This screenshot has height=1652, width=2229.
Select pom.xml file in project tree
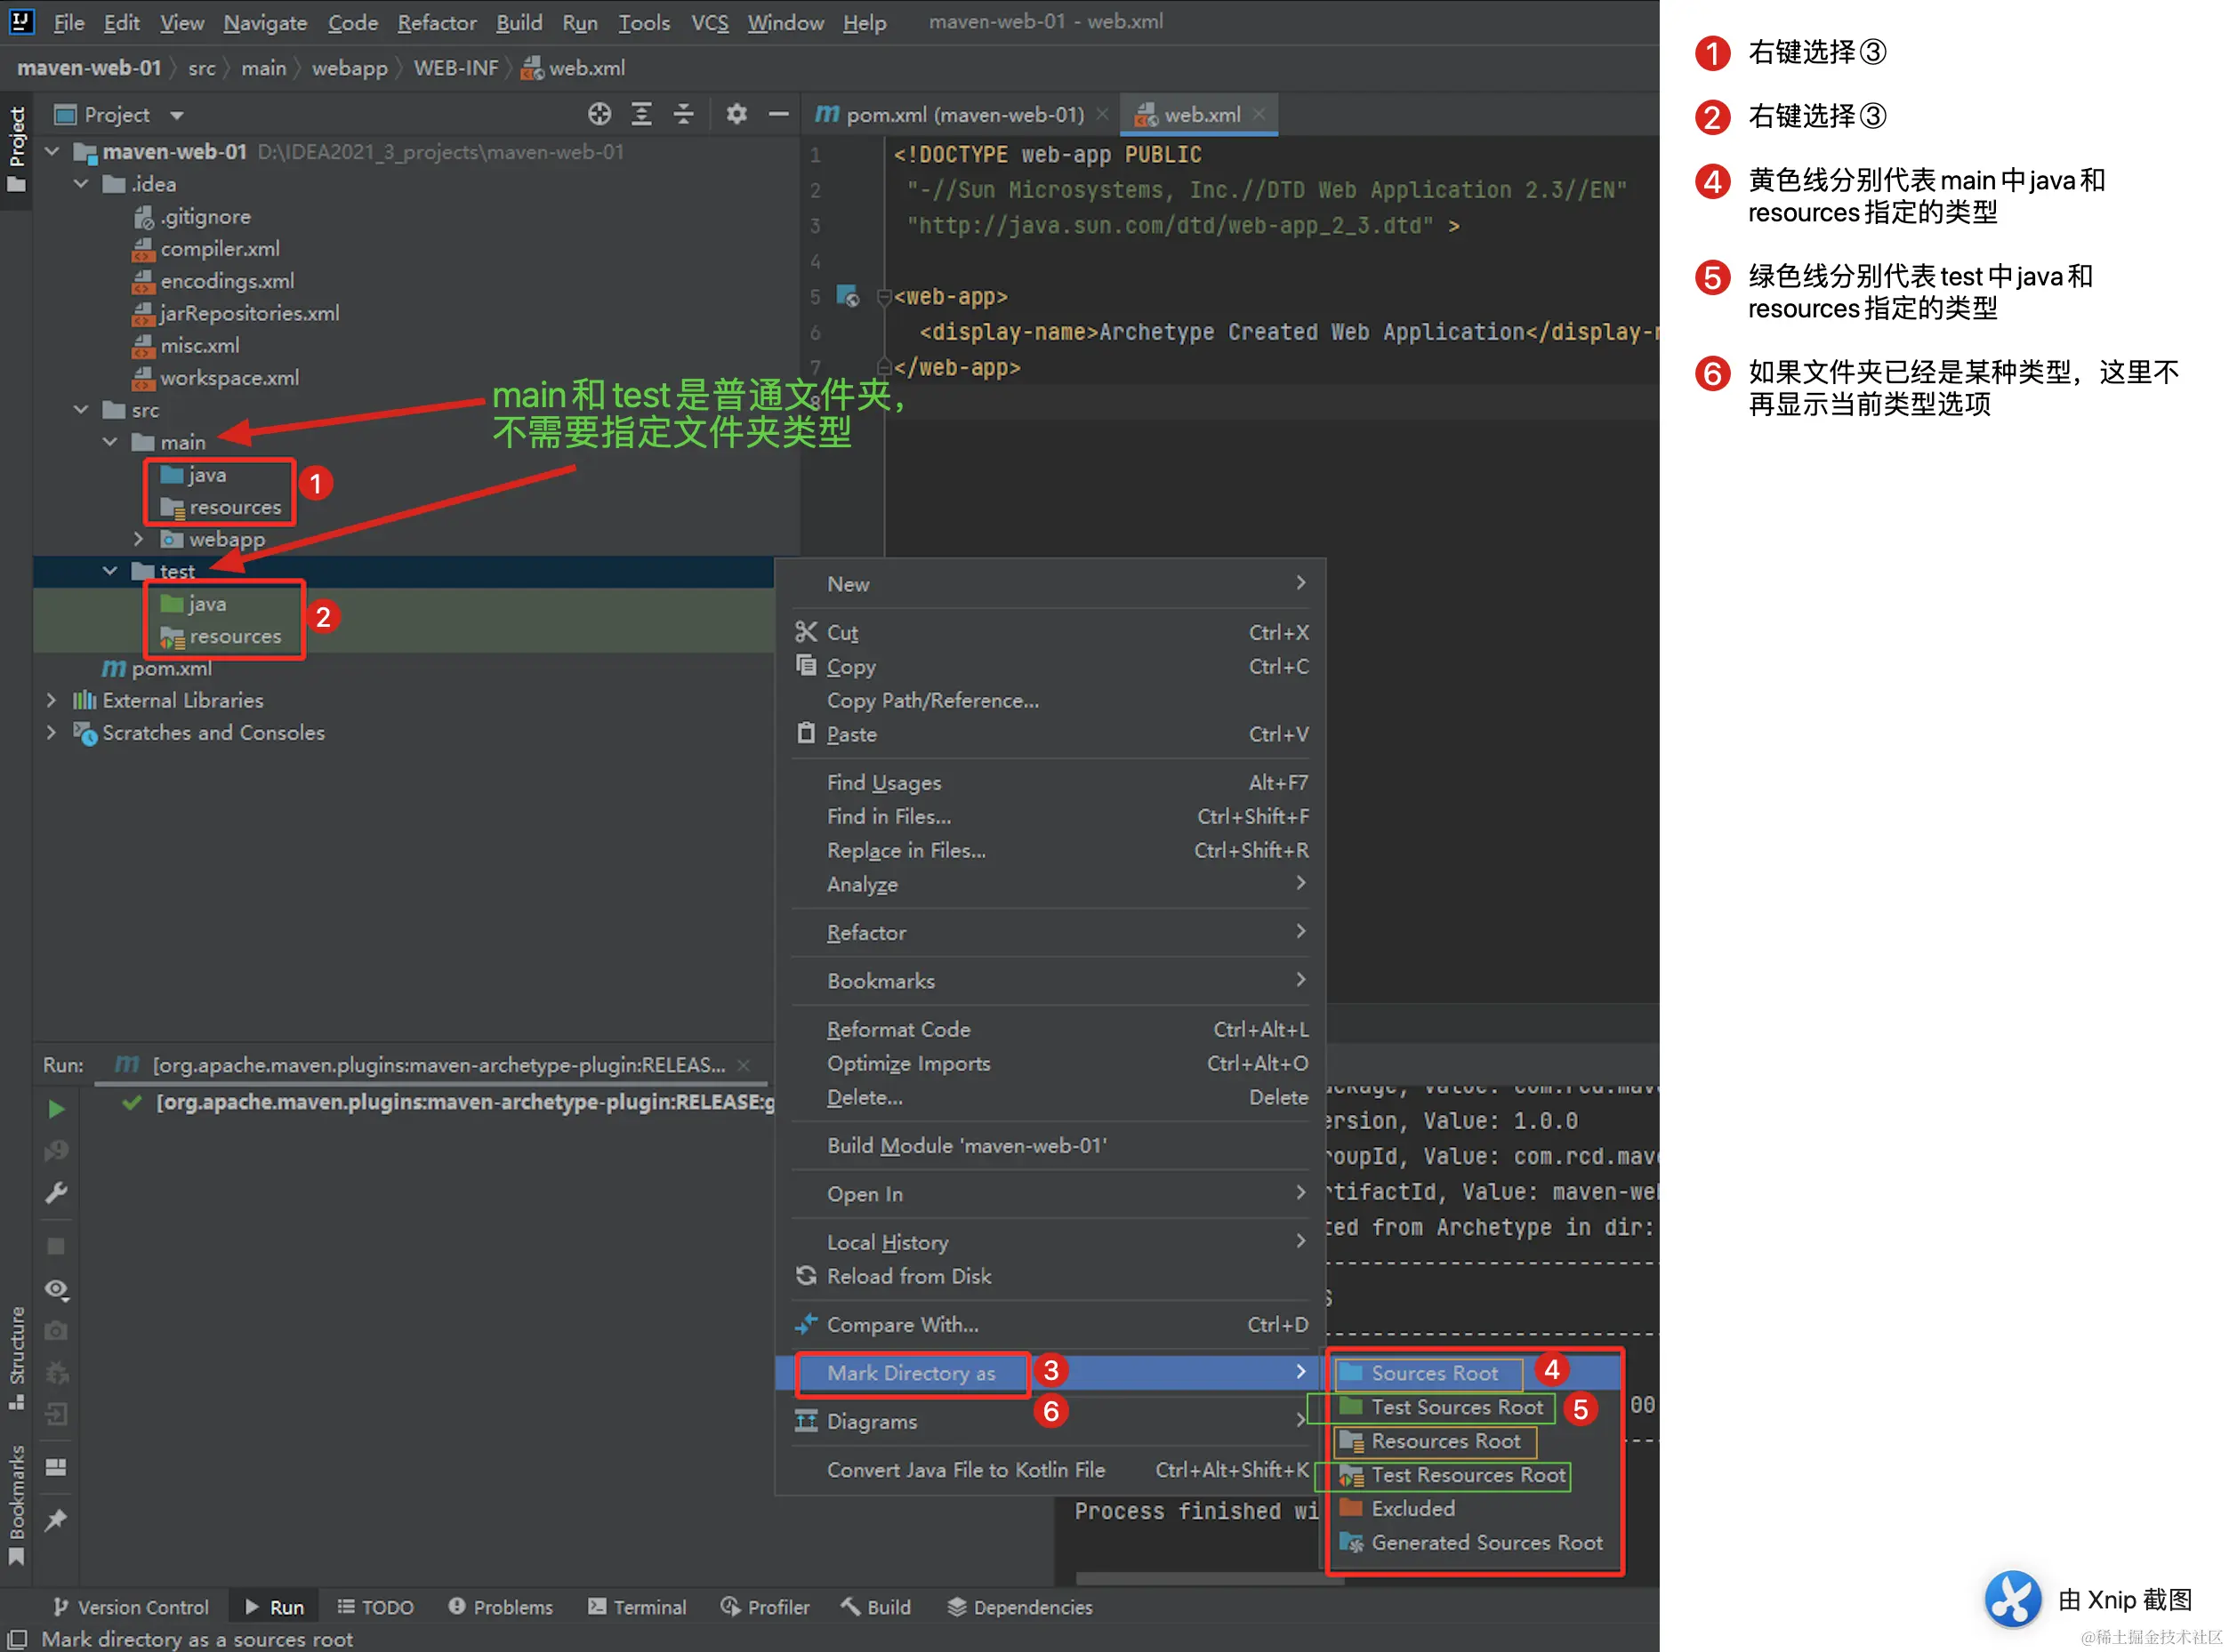click(171, 668)
